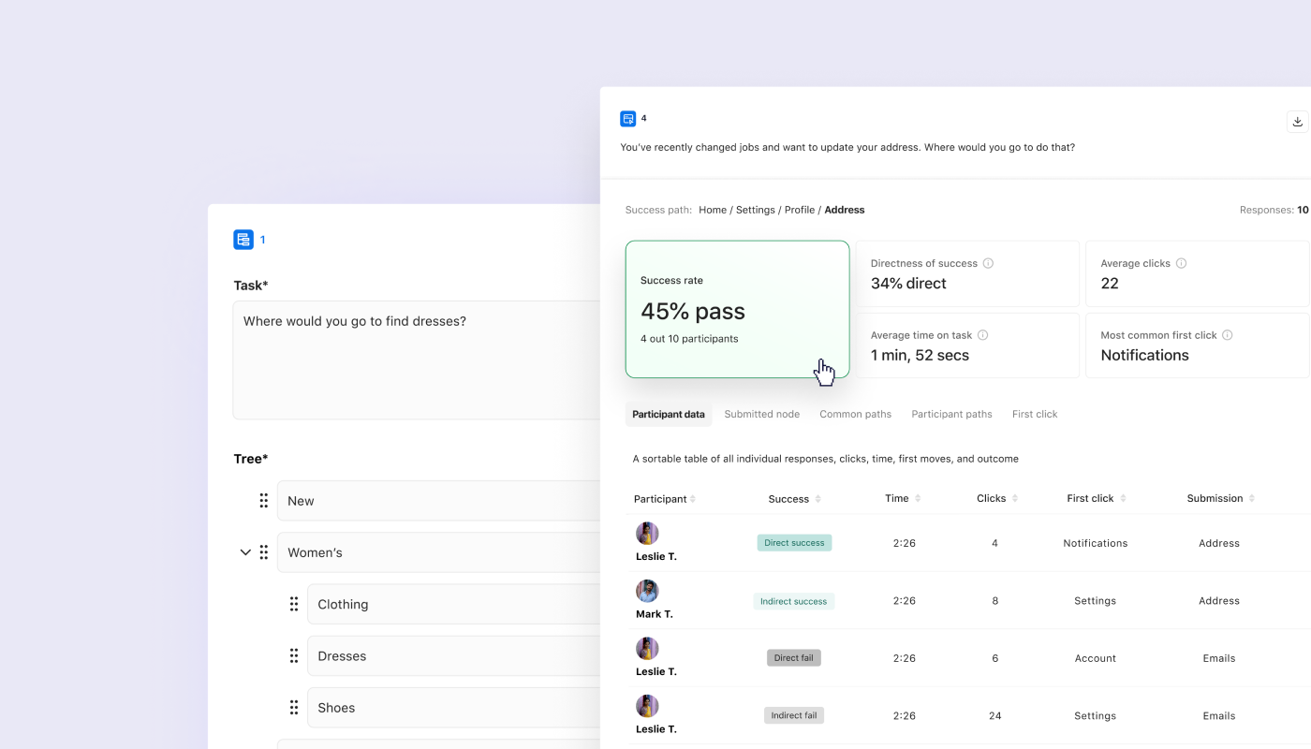The width and height of the screenshot is (1311, 749).
Task: Collapse the Women's tree node chevron
Action: (x=245, y=552)
